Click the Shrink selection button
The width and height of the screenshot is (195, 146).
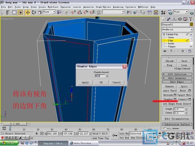[x=169, y=61]
